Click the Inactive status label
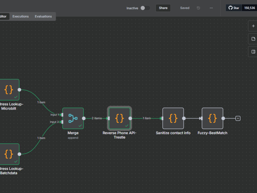This screenshot has height=193, width=257. tap(132, 8)
